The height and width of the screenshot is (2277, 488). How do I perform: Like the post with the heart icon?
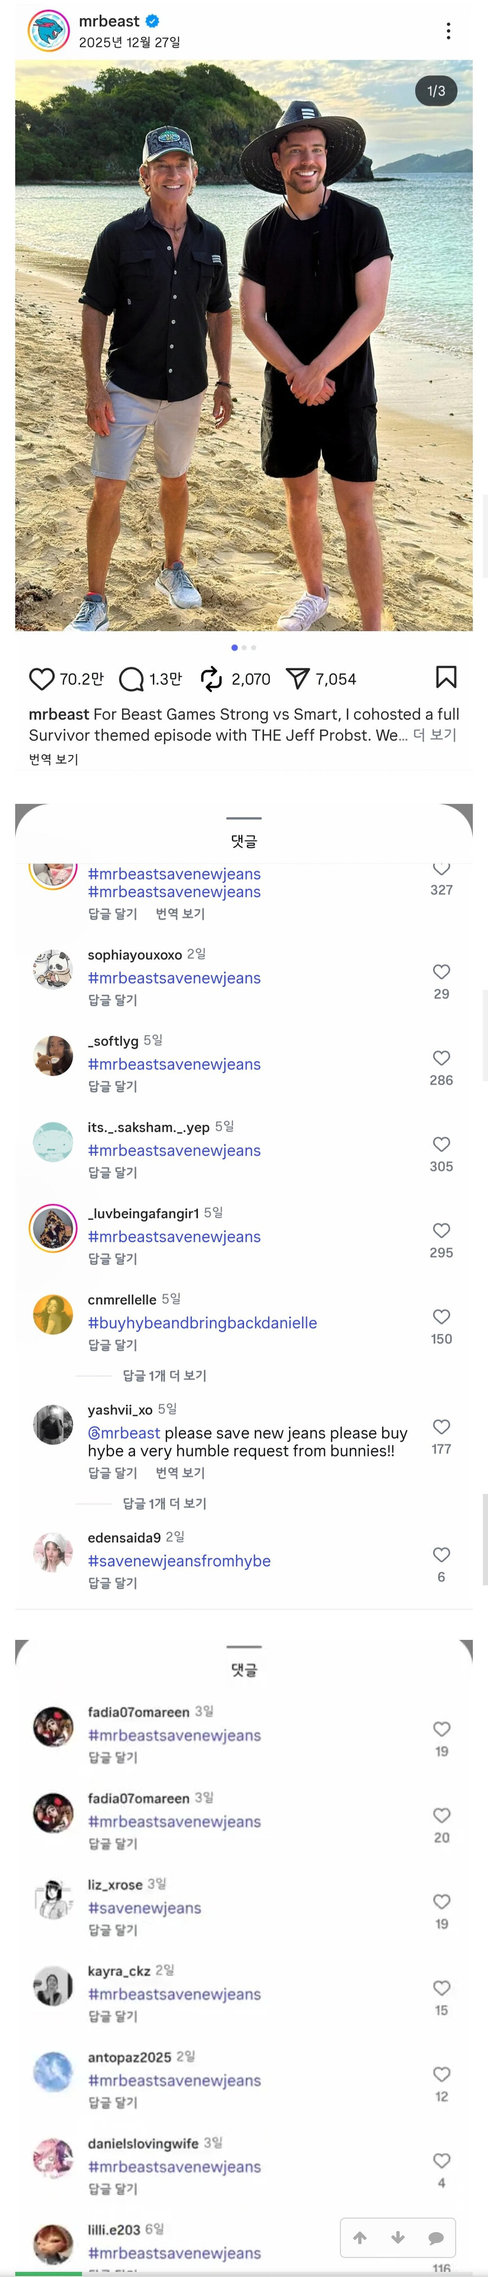point(41,678)
